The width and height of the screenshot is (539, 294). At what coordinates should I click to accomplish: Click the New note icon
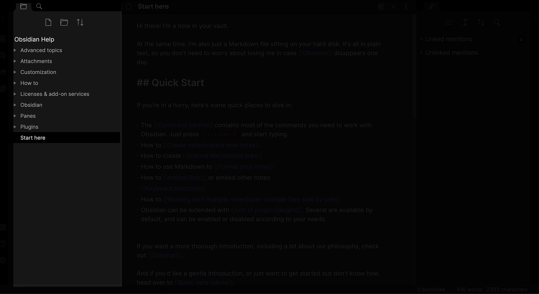click(x=48, y=22)
